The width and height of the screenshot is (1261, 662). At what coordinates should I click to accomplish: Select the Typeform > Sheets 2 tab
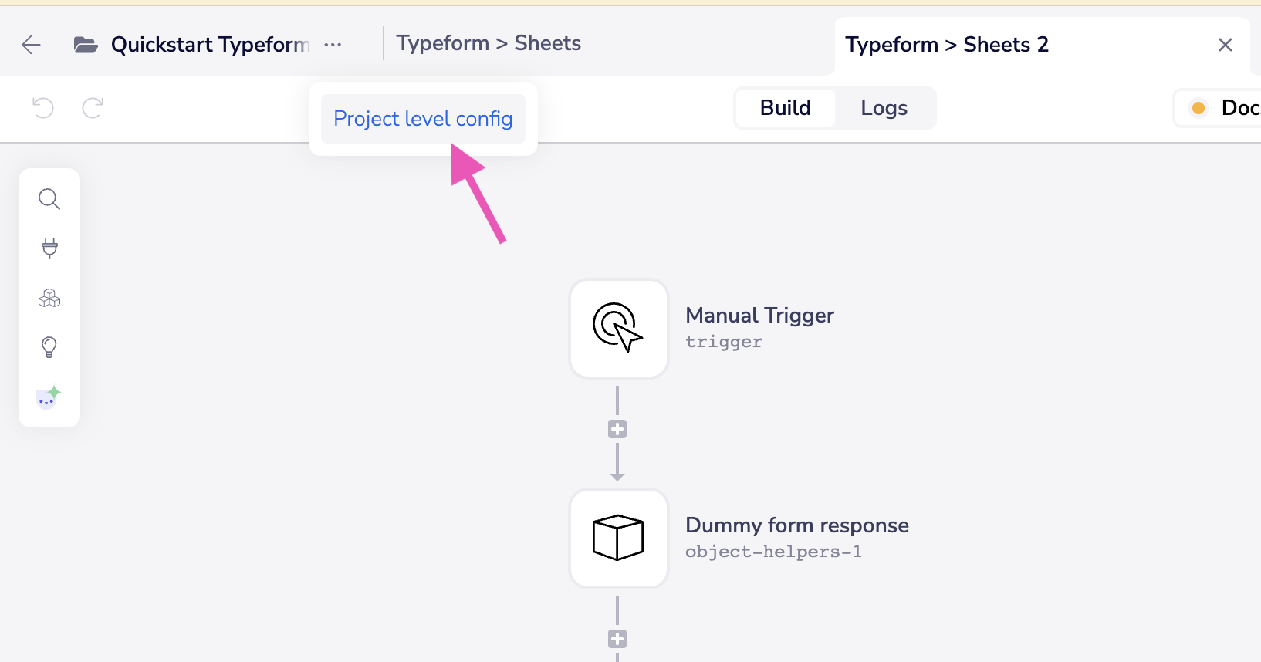[x=948, y=44]
